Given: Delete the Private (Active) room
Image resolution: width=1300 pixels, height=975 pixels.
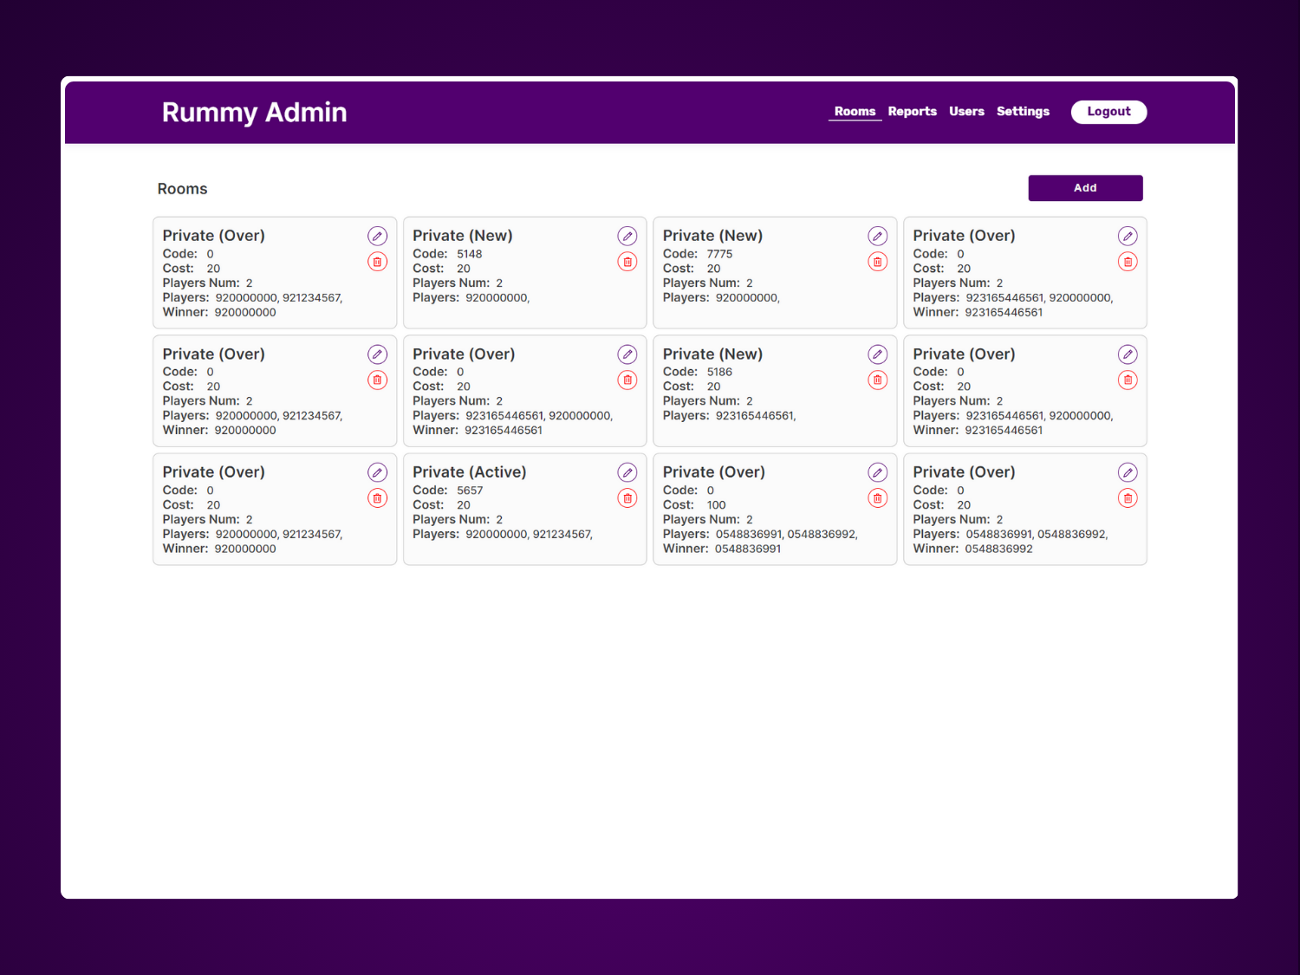Looking at the screenshot, I should coord(627,498).
